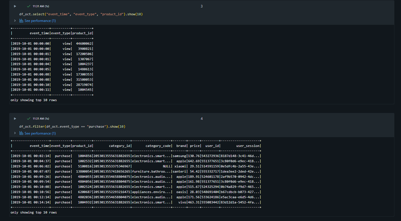This screenshot has width=401, height=221.
Task: Open See performance (1) link in cell 3
Action: pyautogui.click(x=40, y=21)
